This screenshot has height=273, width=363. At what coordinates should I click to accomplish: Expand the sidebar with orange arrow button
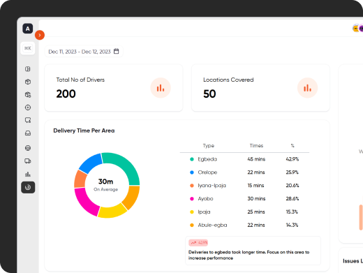[x=40, y=35]
